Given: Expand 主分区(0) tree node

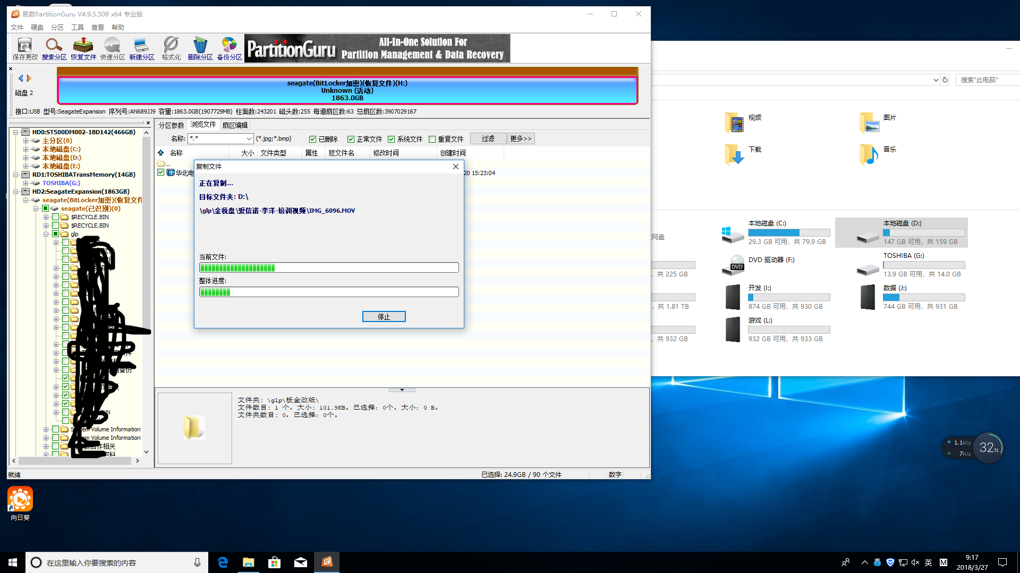Looking at the screenshot, I should (x=25, y=141).
